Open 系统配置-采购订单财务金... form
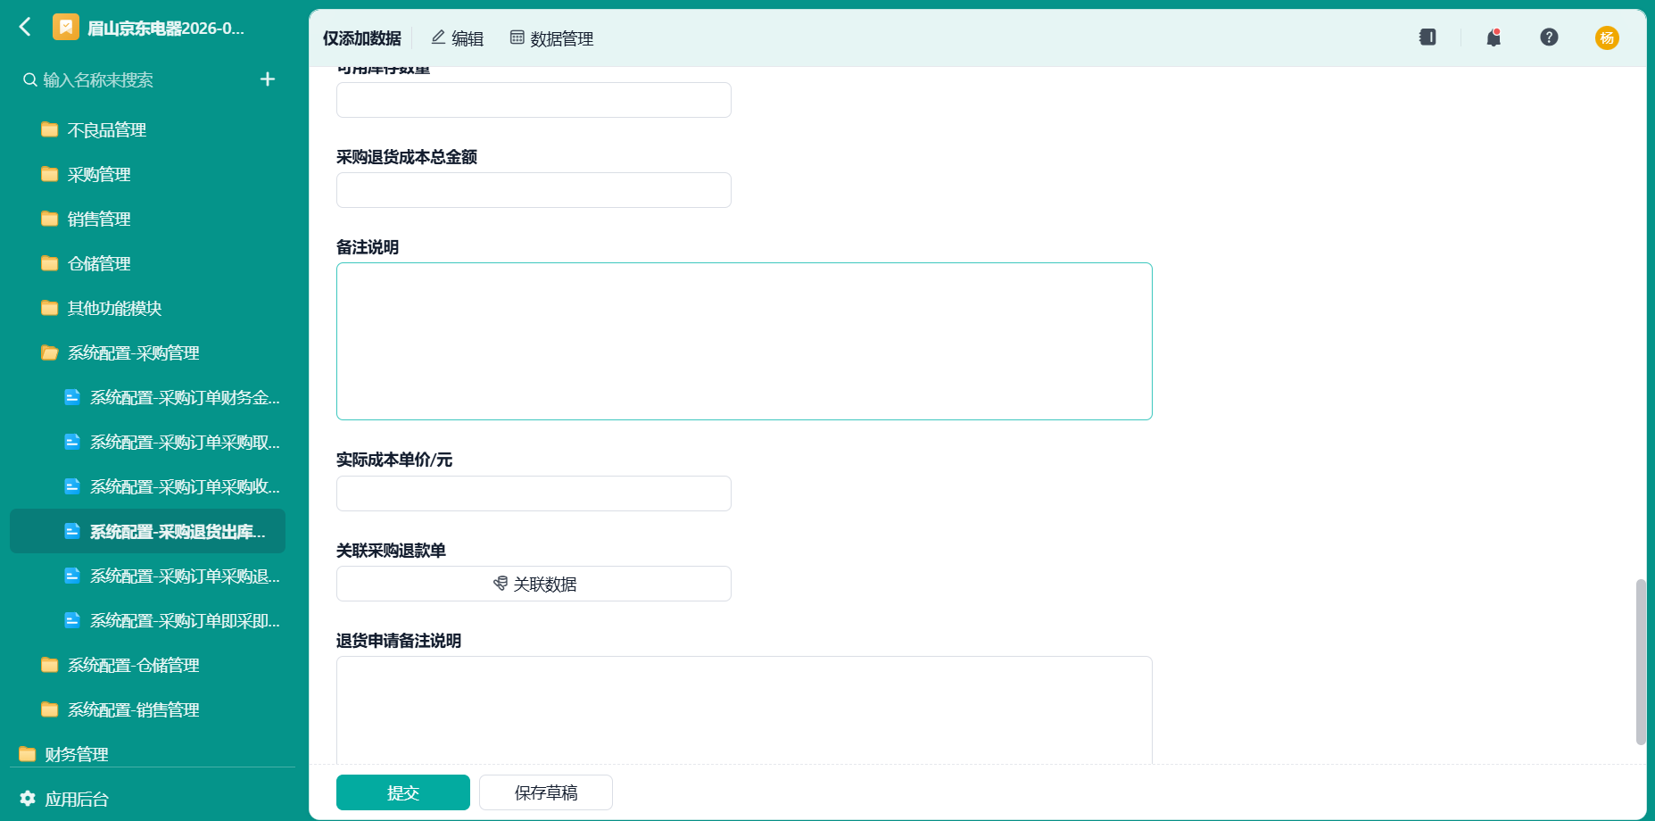 tap(147, 398)
